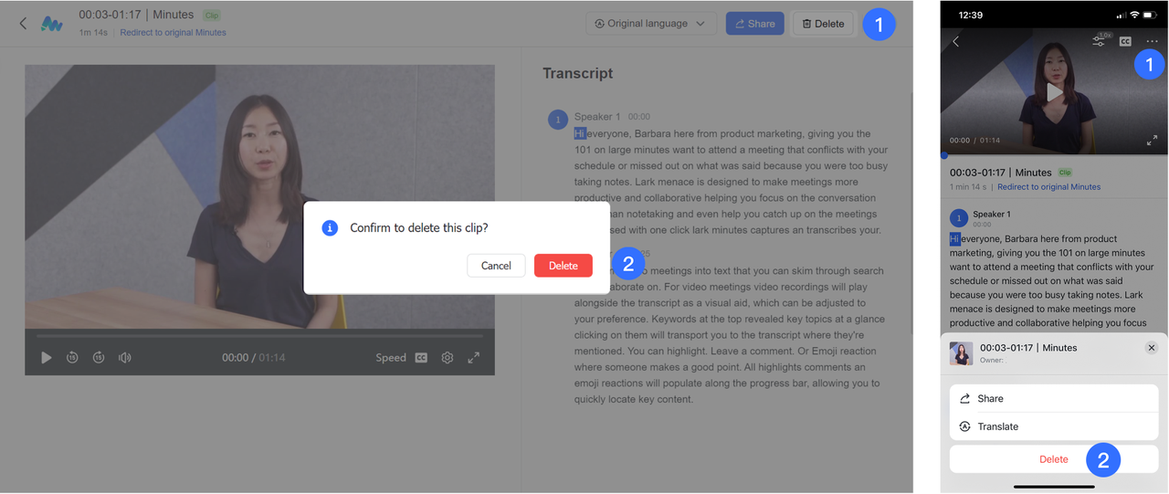
Task: Click the Share button in top bar
Action: point(754,24)
